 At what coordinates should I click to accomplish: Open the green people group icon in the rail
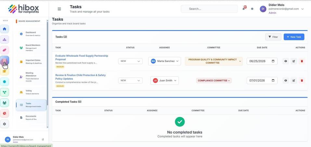(4, 103)
